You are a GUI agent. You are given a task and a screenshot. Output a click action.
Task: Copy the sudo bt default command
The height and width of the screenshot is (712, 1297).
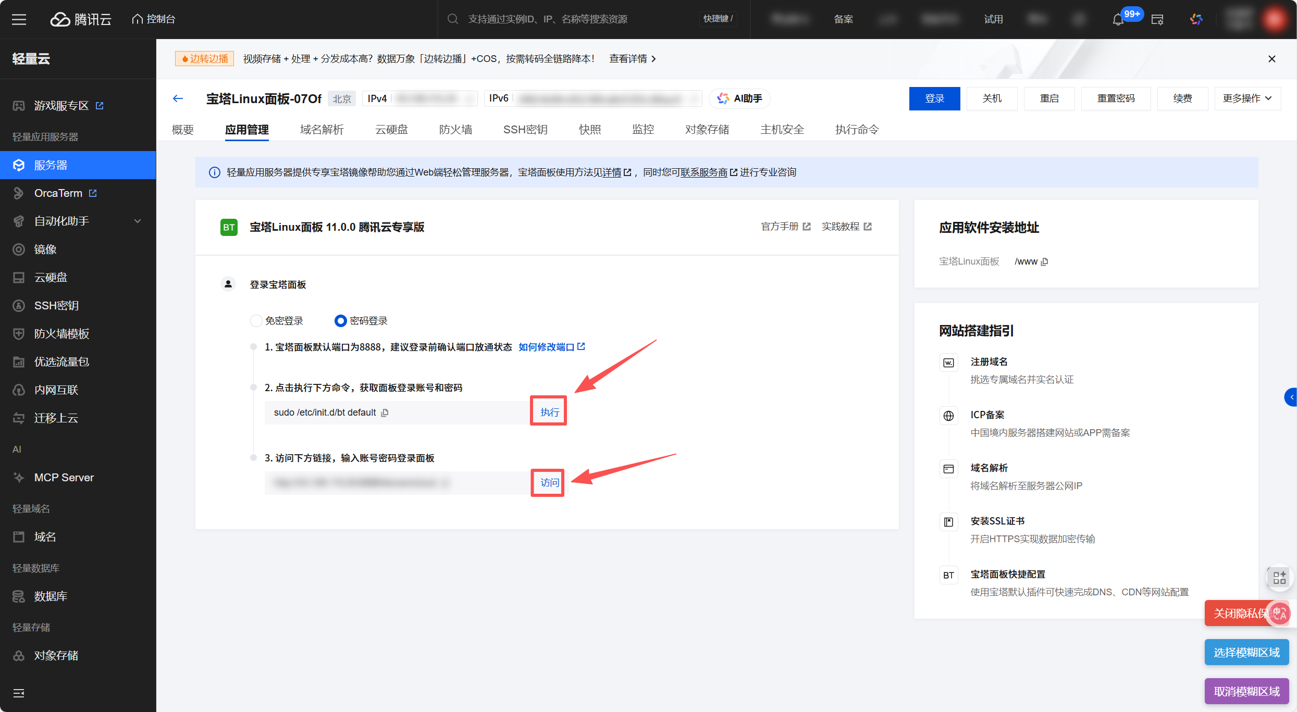[x=385, y=413]
